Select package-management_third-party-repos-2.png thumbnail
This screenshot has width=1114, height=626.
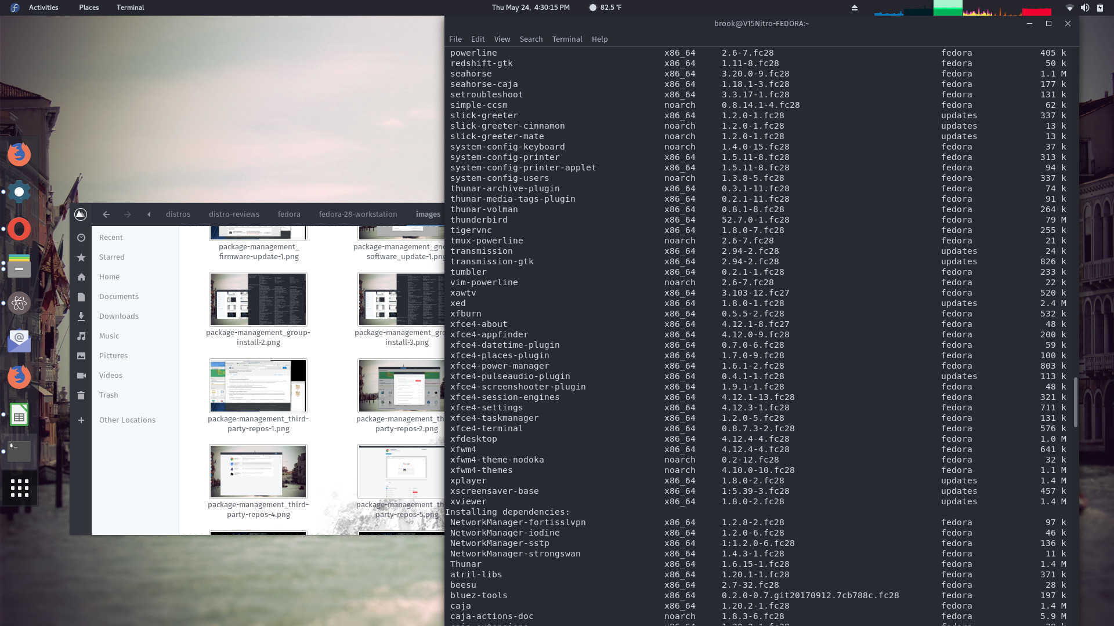pos(401,385)
